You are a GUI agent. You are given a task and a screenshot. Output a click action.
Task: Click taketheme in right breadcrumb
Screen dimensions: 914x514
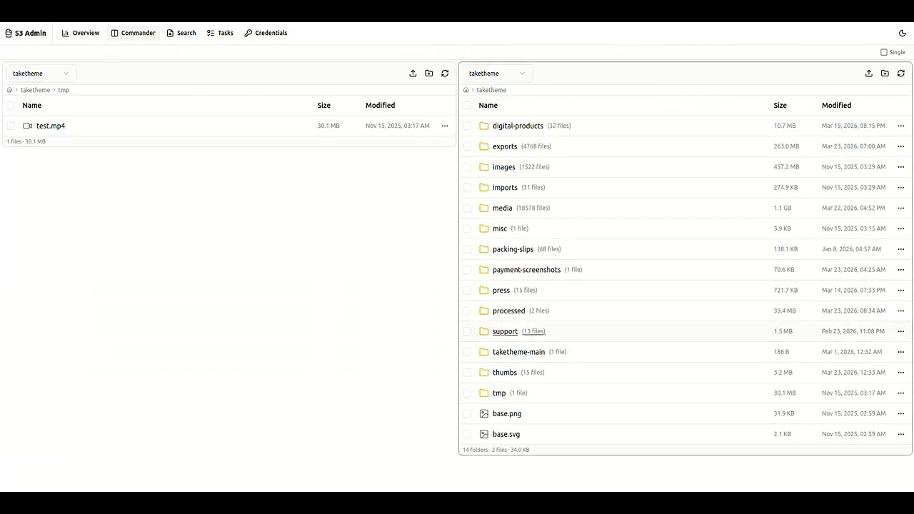(x=491, y=90)
